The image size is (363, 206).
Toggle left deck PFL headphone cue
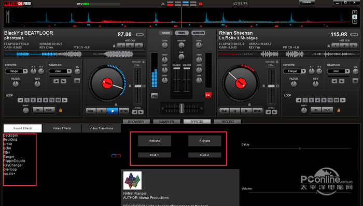[x=155, y=95]
